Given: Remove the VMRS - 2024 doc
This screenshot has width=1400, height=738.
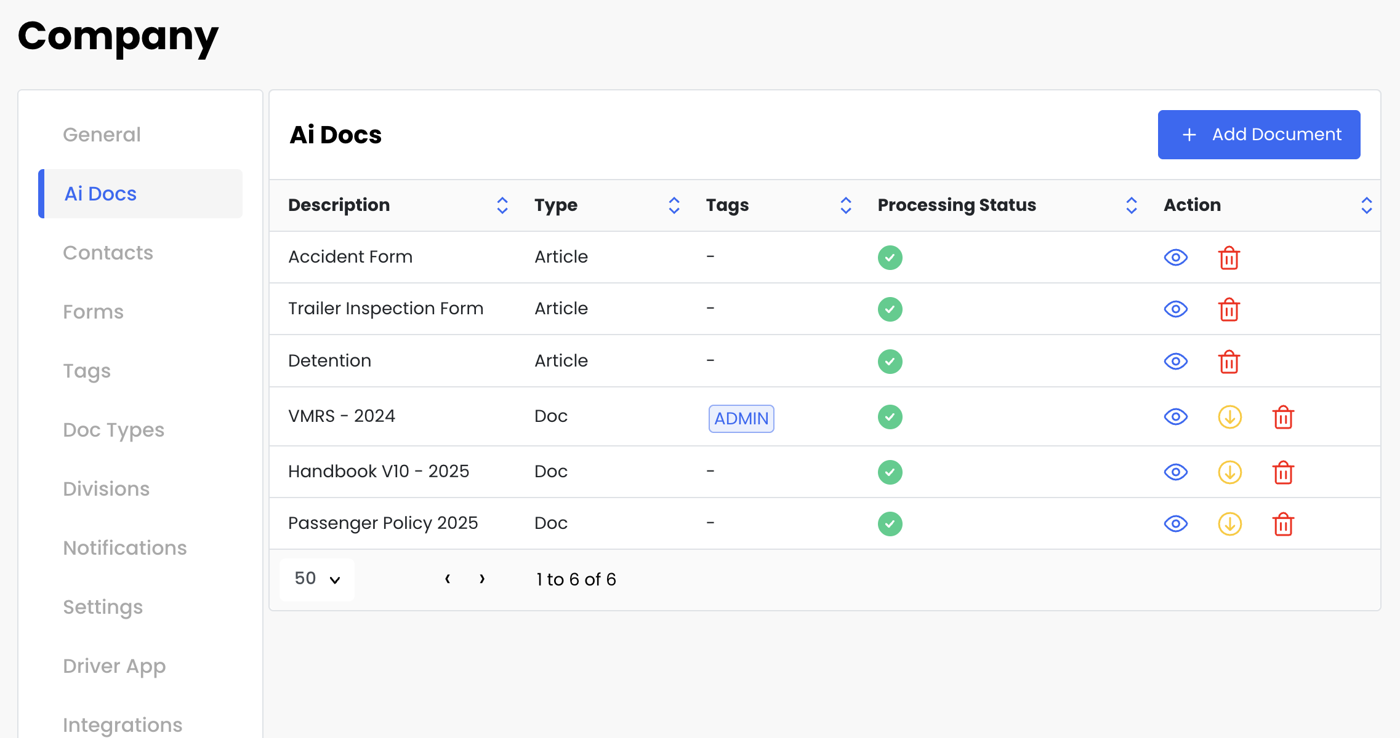Looking at the screenshot, I should click(x=1283, y=418).
